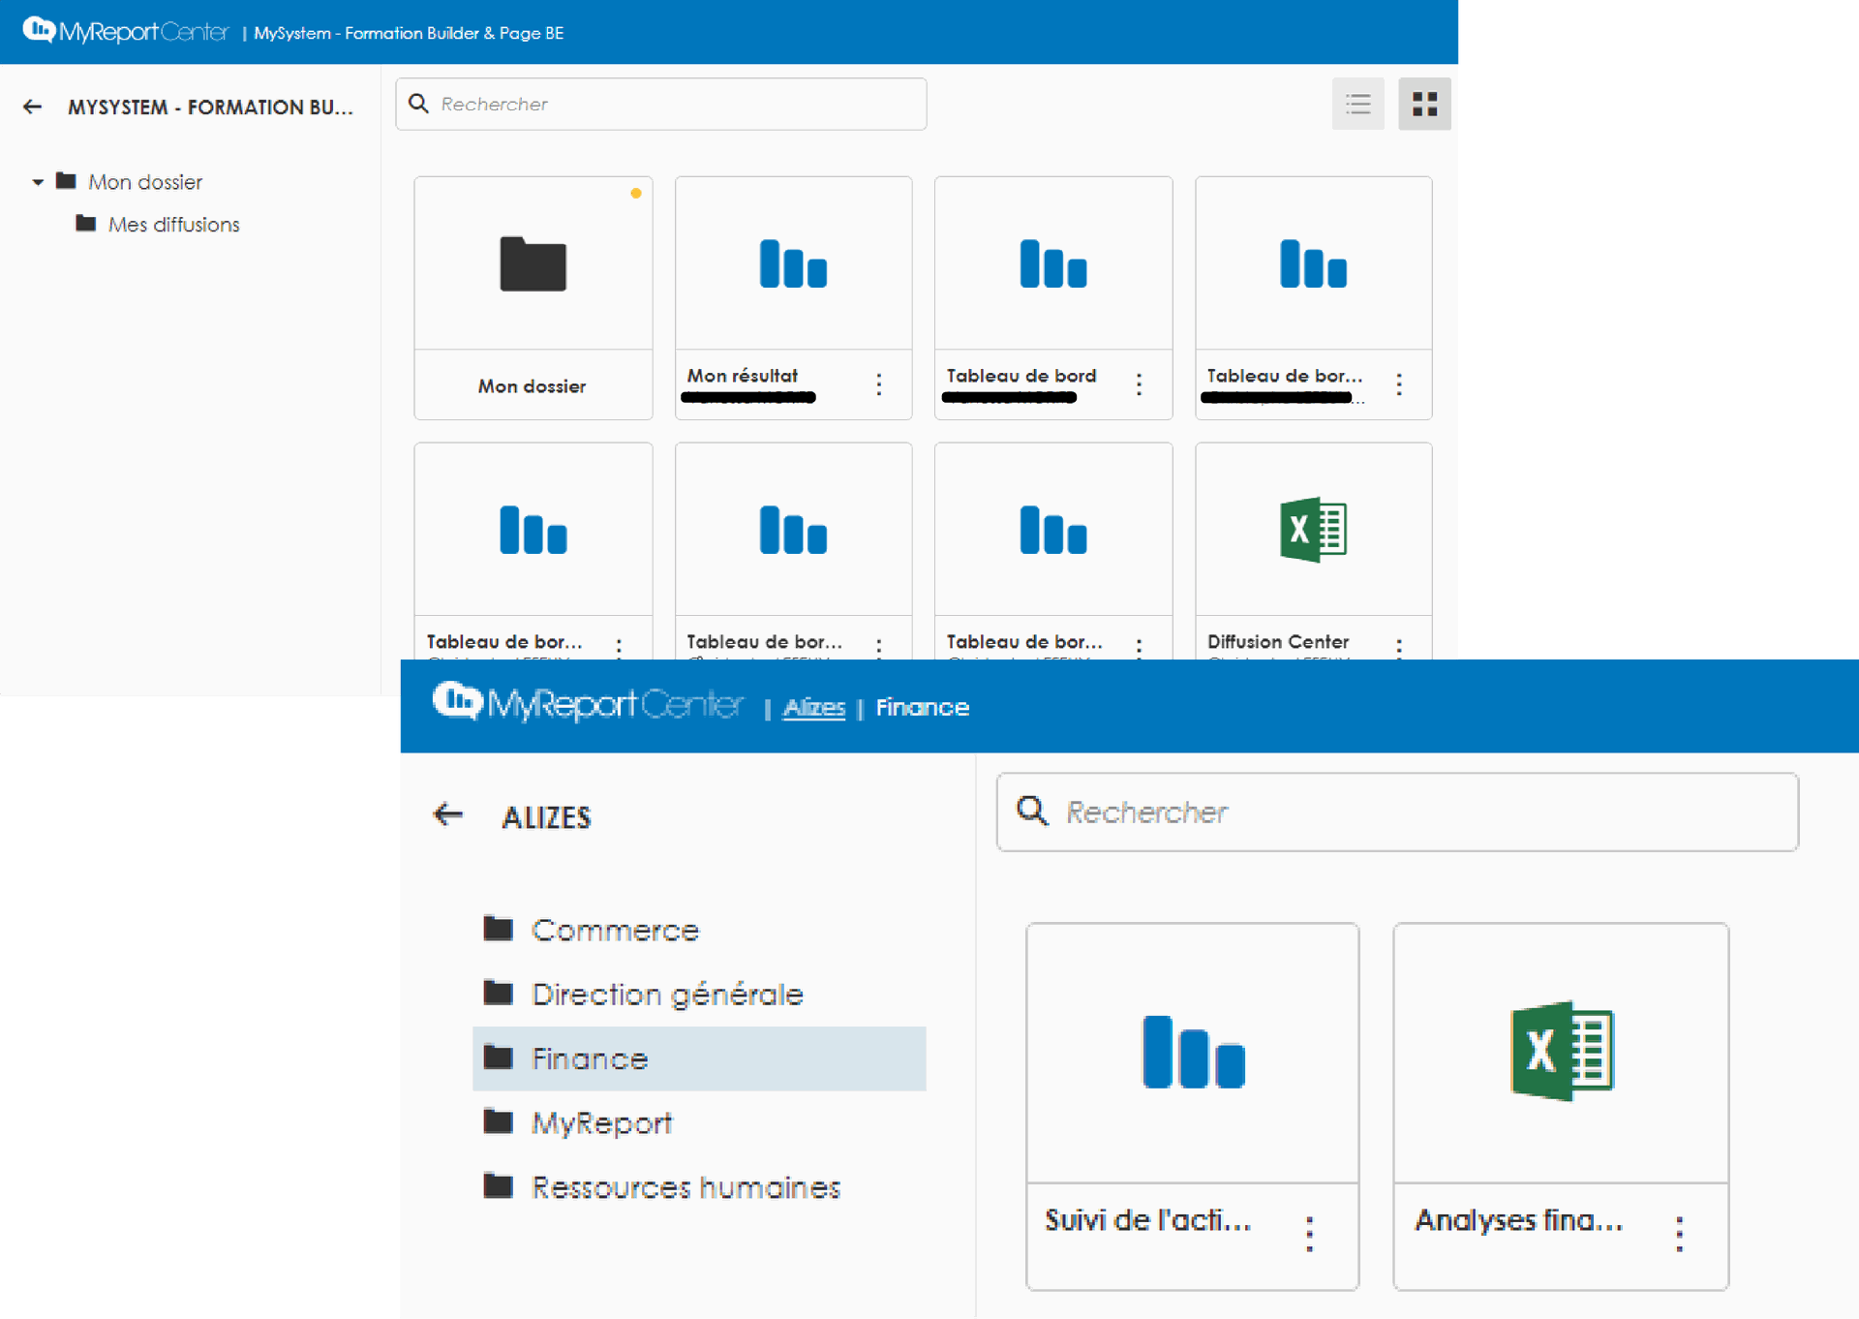
Task: Collapse the Mon dossier tree node
Action: (38, 182)
